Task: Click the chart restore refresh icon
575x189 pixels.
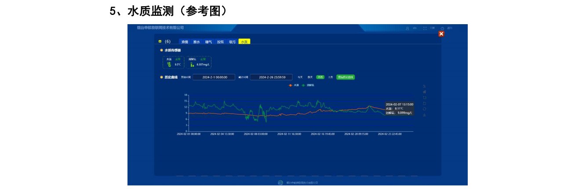Action: 424,109
